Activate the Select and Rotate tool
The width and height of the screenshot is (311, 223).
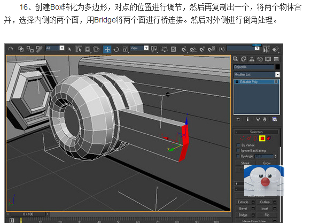click(116, 49)
